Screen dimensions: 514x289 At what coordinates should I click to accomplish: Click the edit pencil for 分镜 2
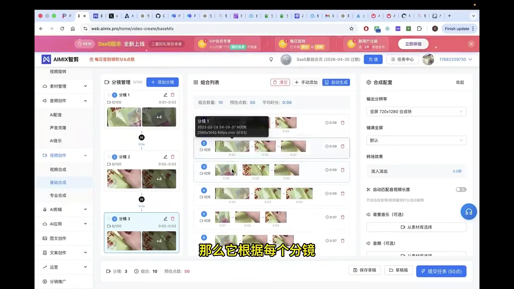click(x=165, y=157)
